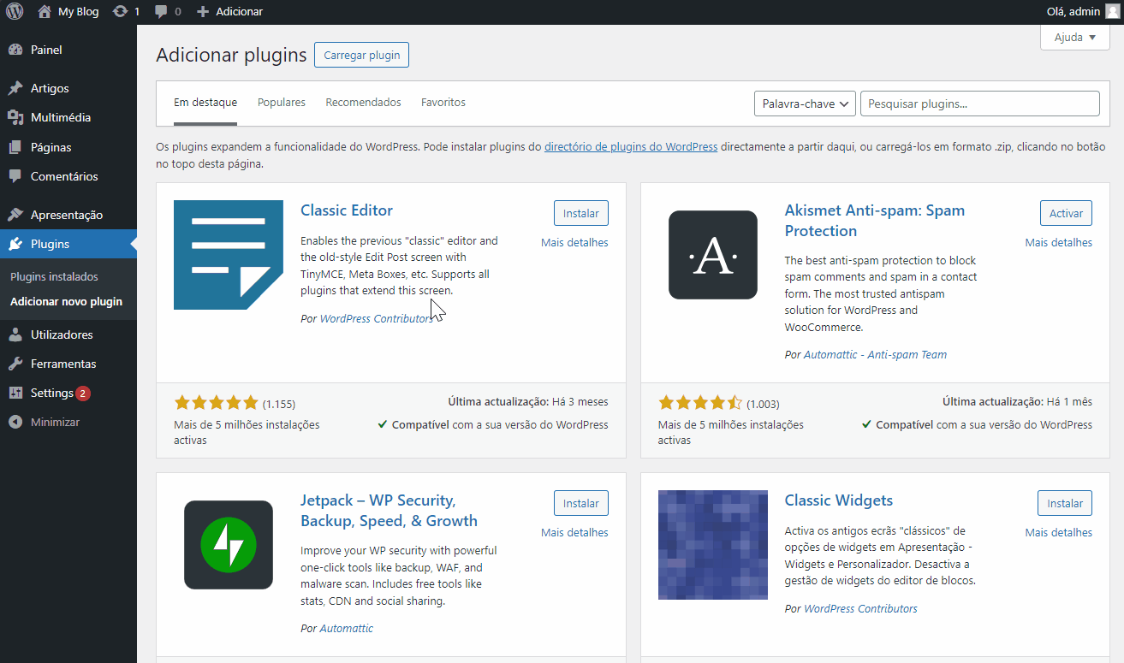Click the admin avatar icon

coord(1112,12)
